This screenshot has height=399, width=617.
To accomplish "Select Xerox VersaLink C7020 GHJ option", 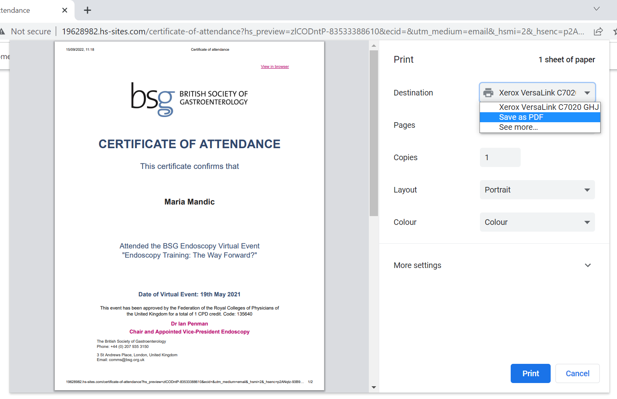I will (x=540, y=107).
